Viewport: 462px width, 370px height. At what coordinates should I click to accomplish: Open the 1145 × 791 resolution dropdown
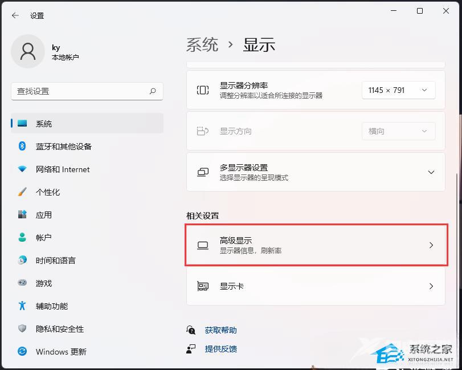tap(399, 90)
